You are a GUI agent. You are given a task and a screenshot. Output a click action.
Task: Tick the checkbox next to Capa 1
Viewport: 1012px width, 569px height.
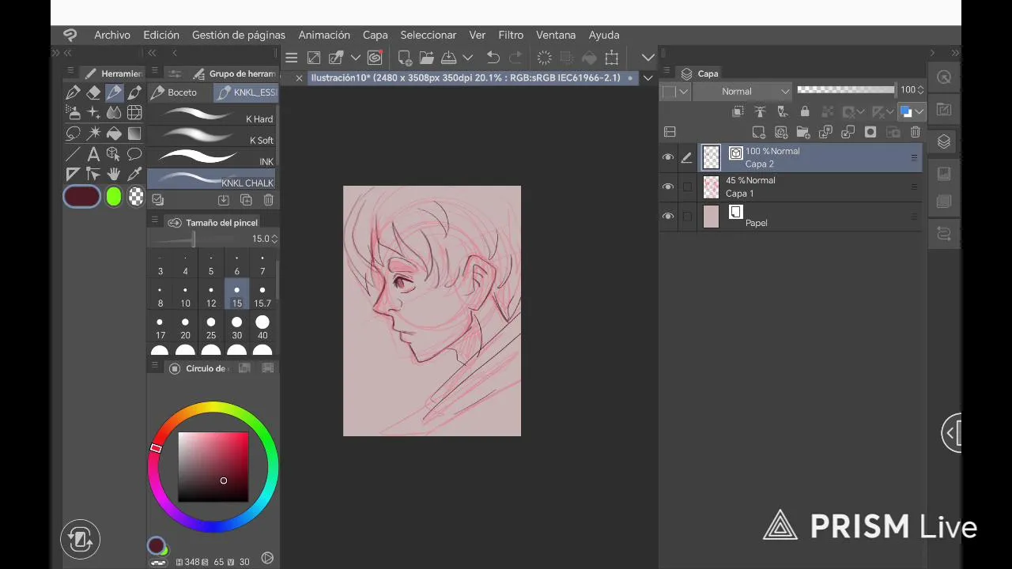(x=687, y=187)
